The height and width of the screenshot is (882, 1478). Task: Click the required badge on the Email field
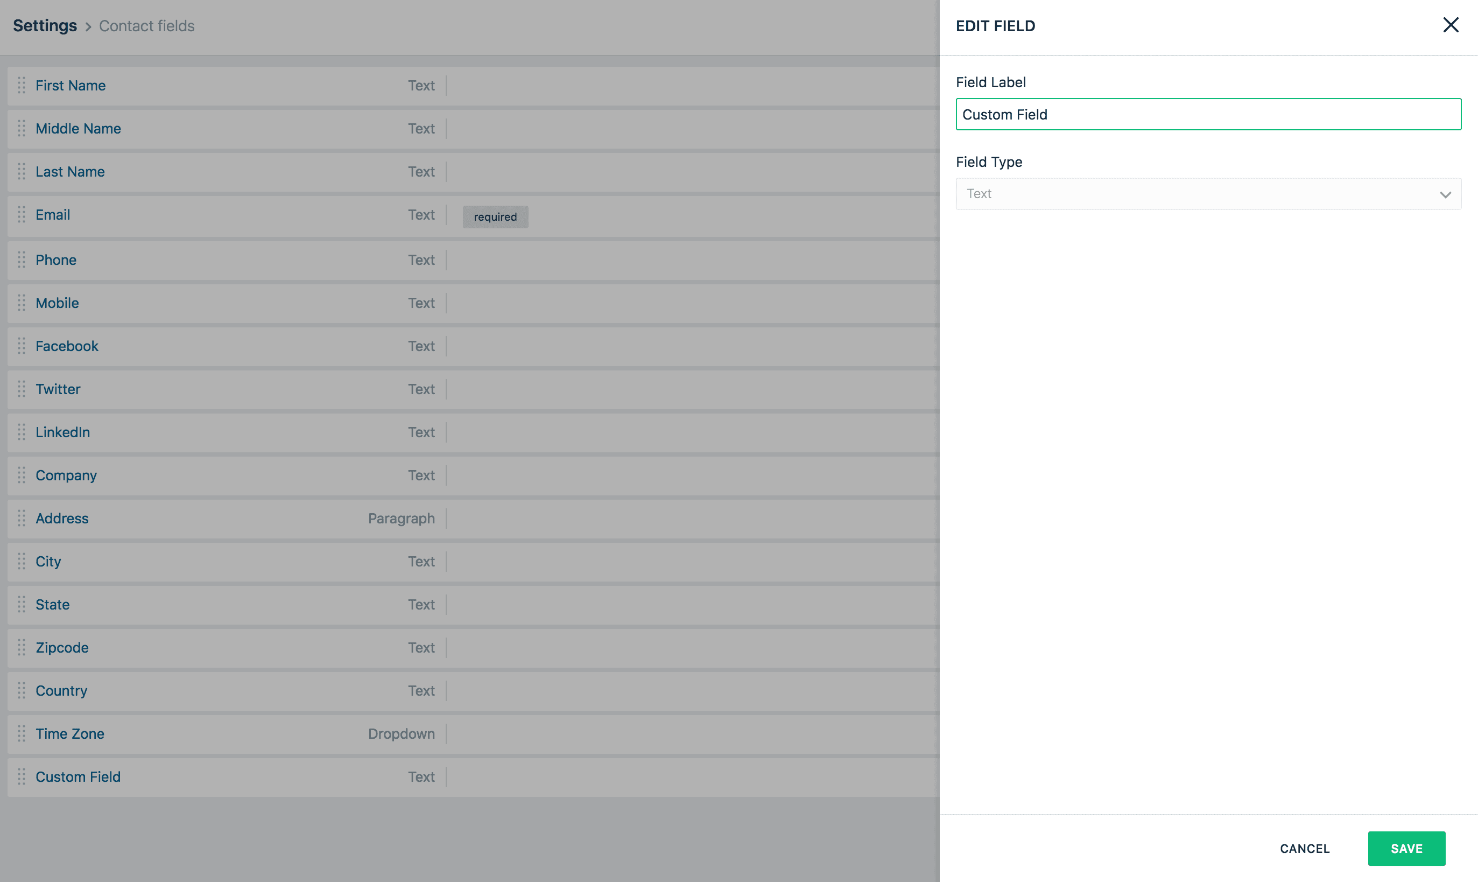[x=495, y=216]
